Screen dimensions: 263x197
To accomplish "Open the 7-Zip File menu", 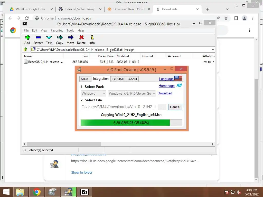I will pyautogui.click(x=26, y=31).
